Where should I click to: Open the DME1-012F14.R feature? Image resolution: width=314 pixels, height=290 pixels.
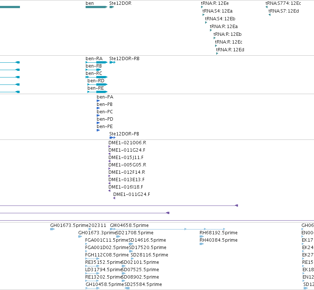127,172
